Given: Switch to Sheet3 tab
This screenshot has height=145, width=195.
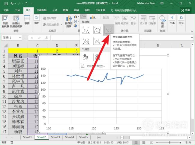Looking at the screenshot, I should pyautogui.click(x=55, y=137).
